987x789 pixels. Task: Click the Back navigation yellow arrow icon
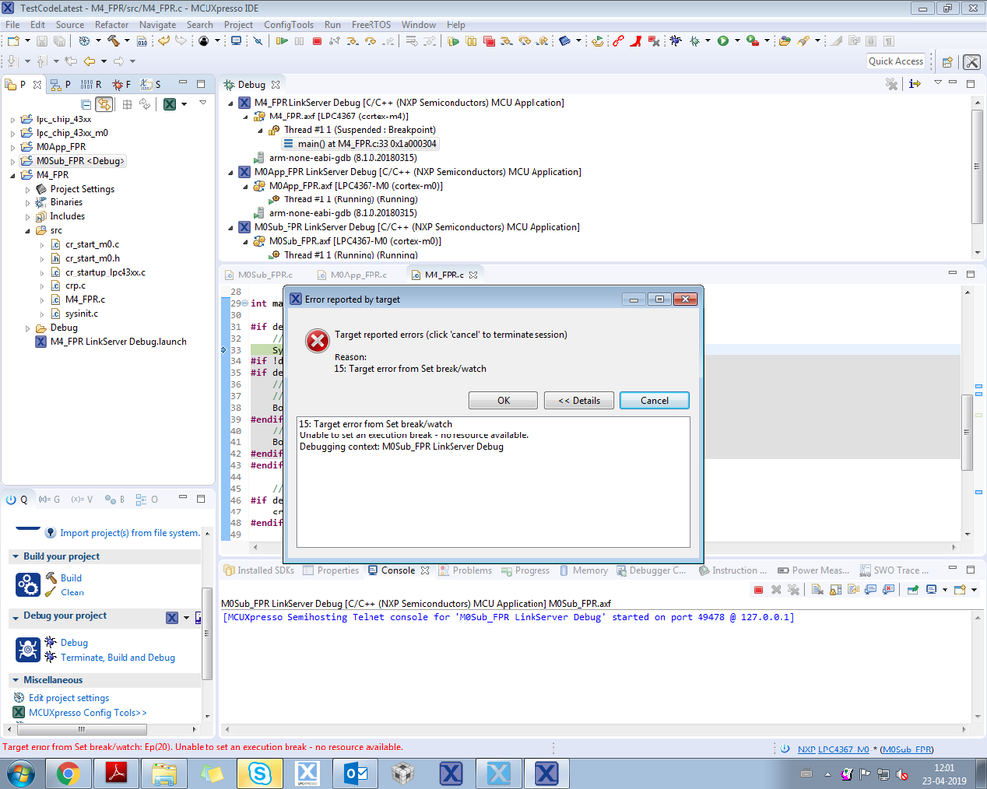(x=89, y=61)
